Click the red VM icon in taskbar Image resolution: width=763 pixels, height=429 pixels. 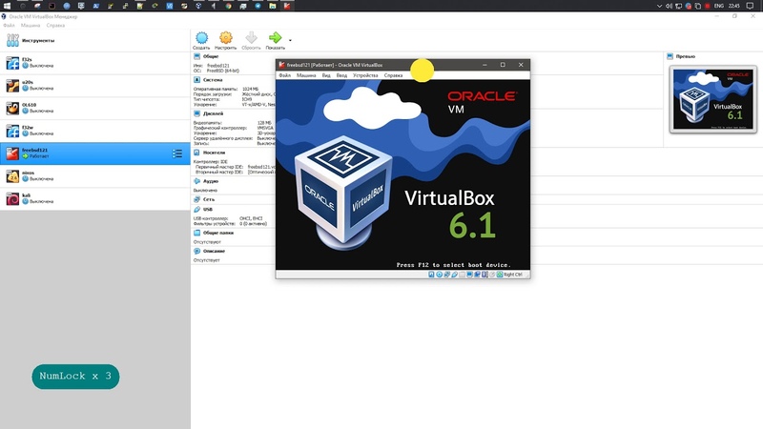pyautogui.click(x=287, y=6)
